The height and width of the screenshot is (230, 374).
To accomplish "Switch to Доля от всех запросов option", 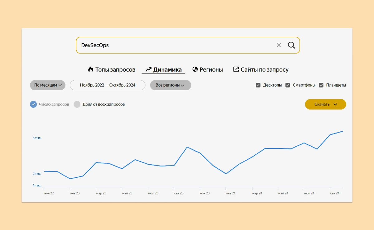I will 77,104.
